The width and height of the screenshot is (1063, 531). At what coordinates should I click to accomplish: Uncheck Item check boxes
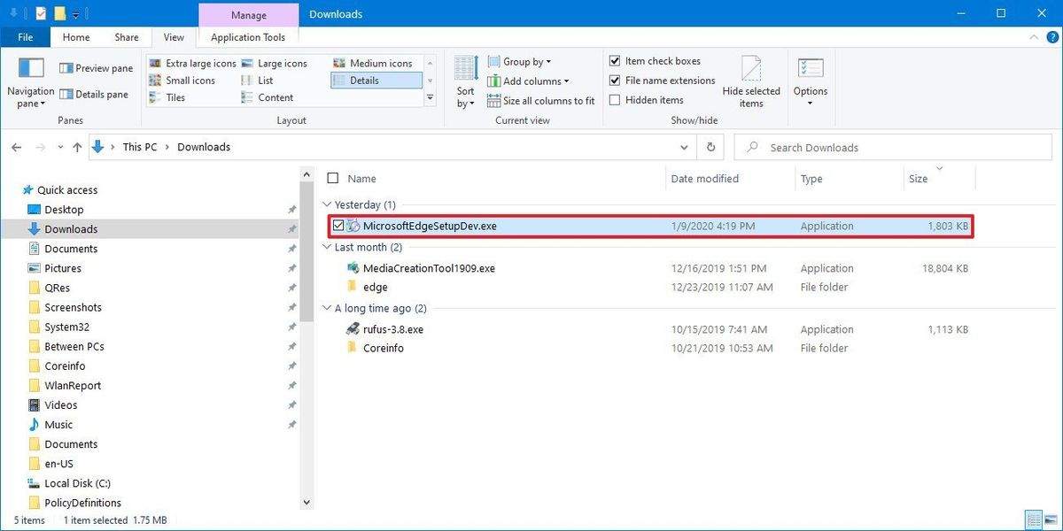(616, 60)
